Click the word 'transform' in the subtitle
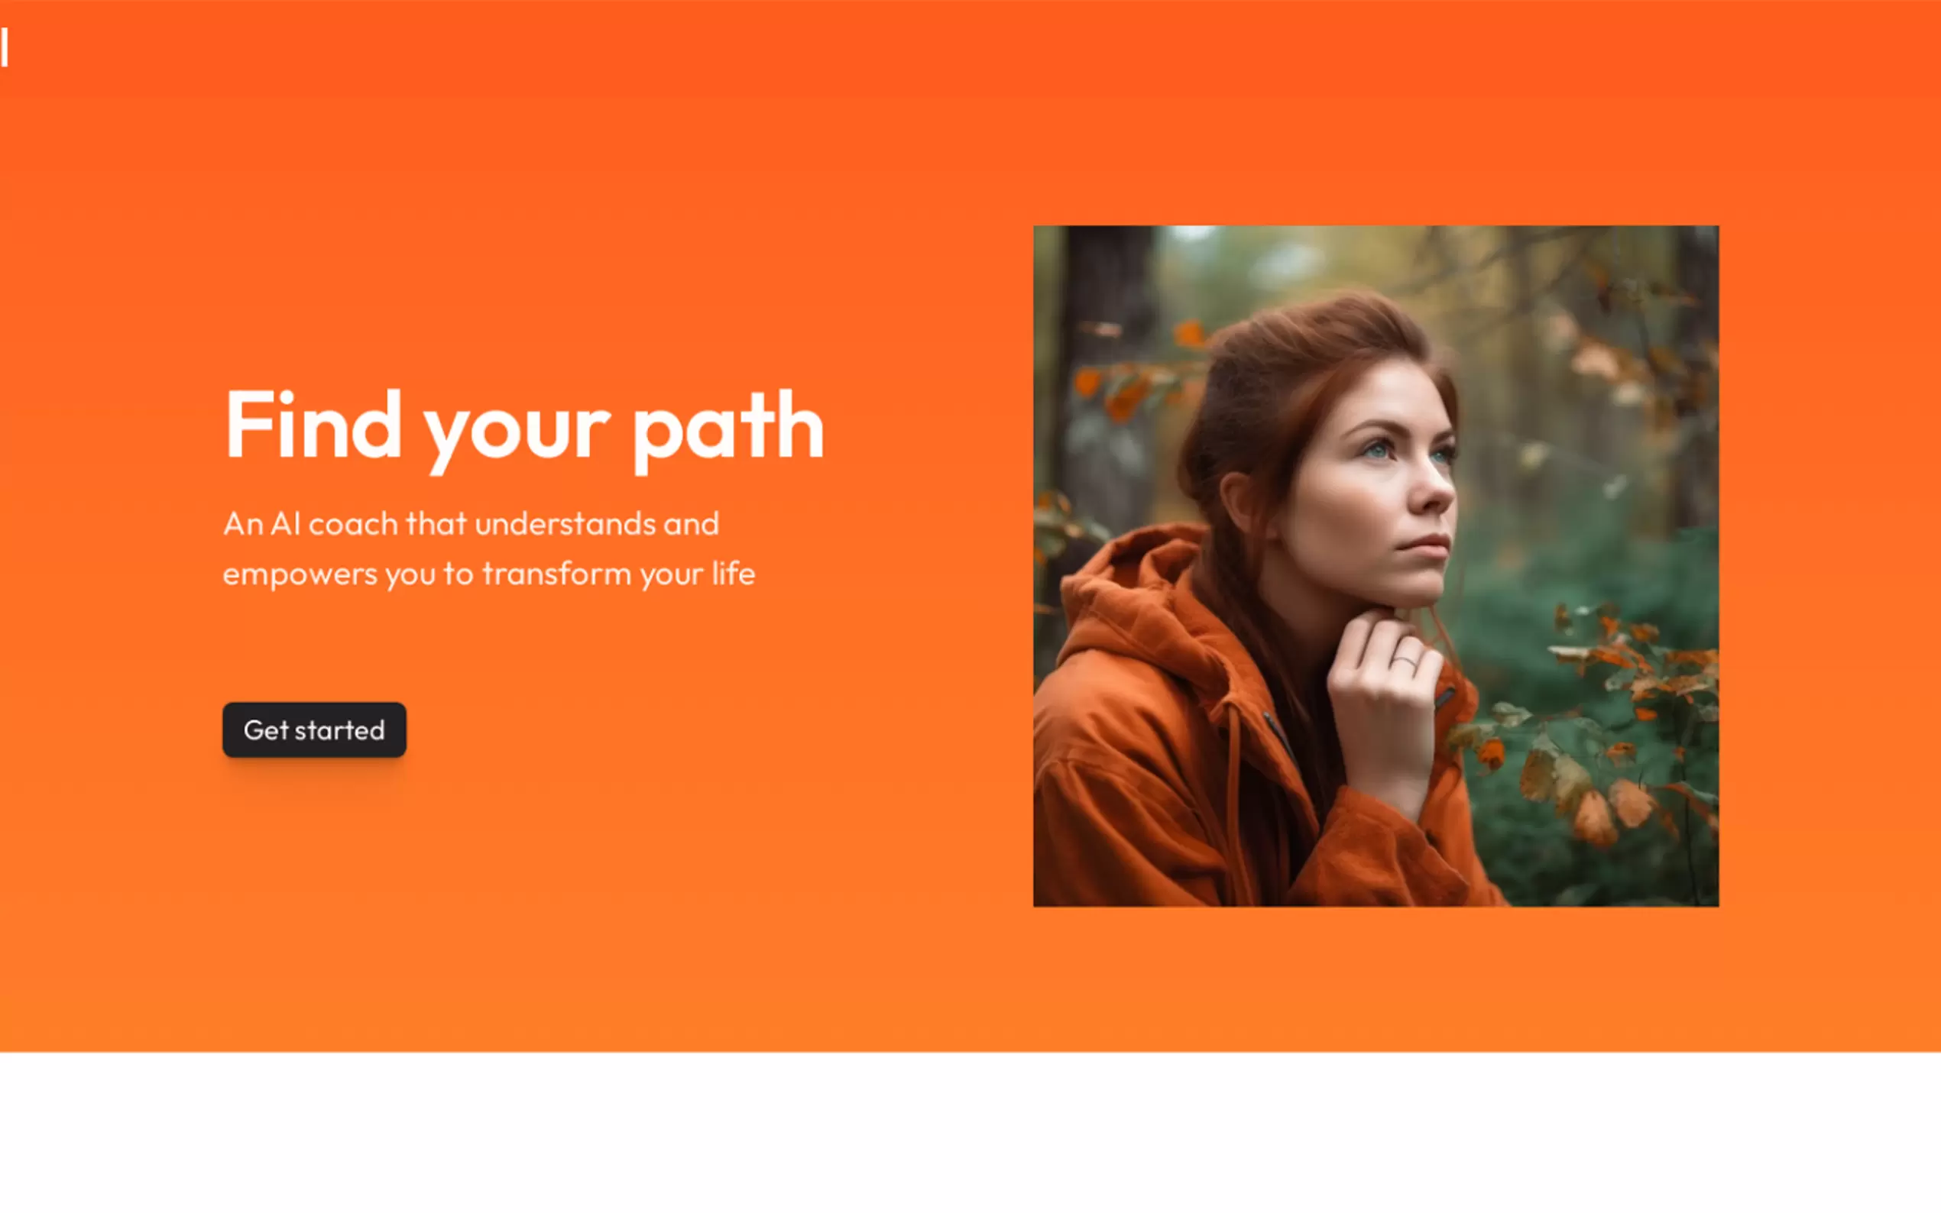The image size is (1941, 1213). click(556, 574)
